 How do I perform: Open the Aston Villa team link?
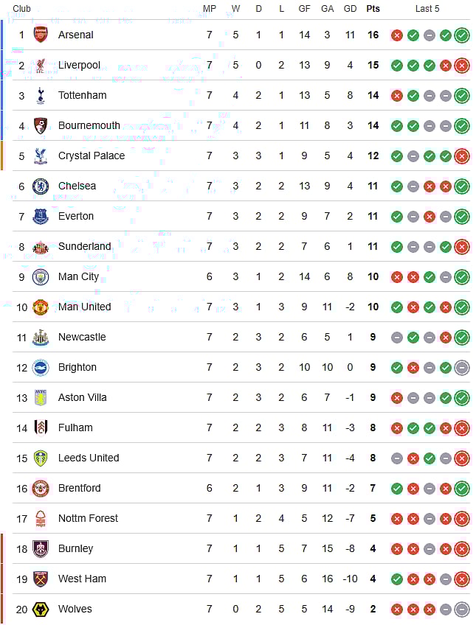82,397
